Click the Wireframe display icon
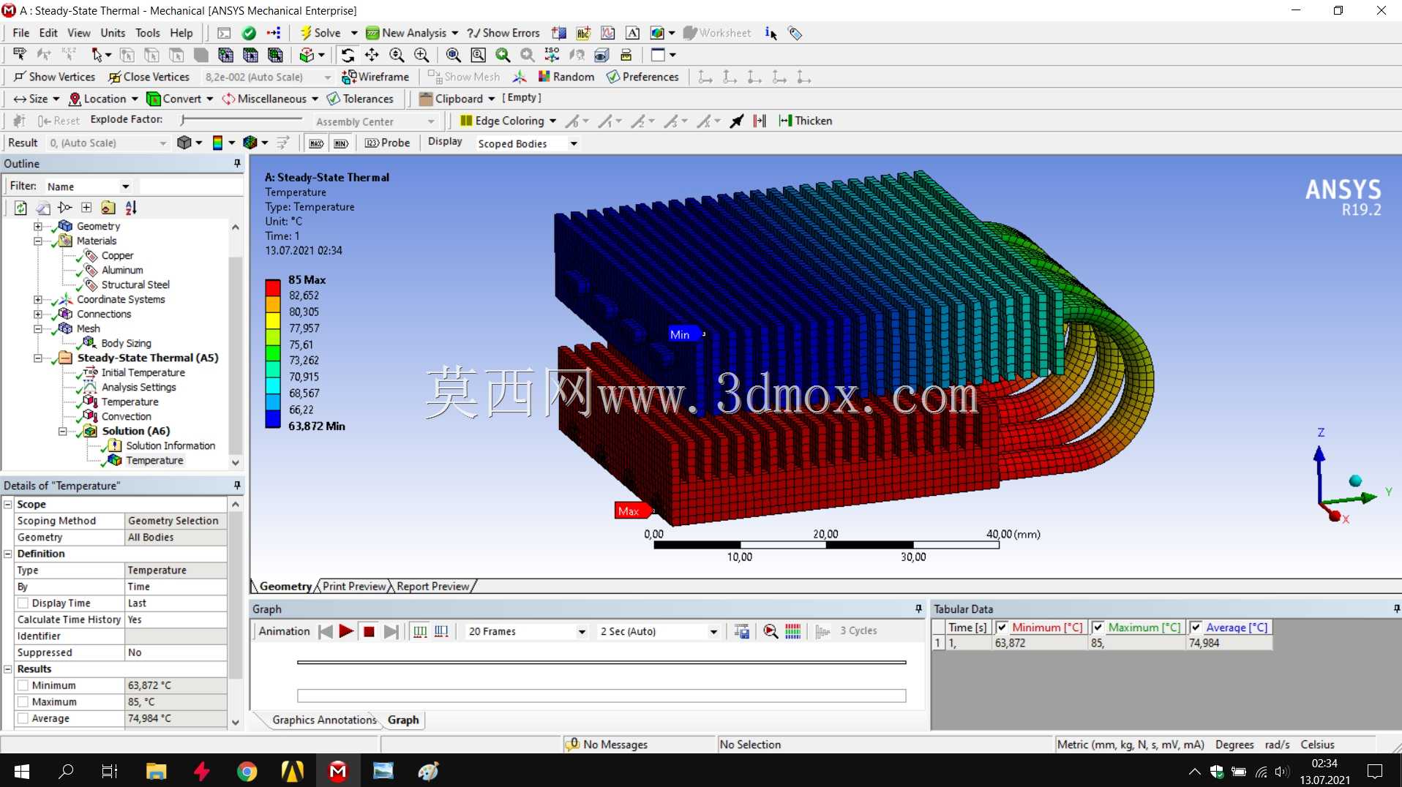The height and width of the screenshot is (787, 1402). [349, 77]
